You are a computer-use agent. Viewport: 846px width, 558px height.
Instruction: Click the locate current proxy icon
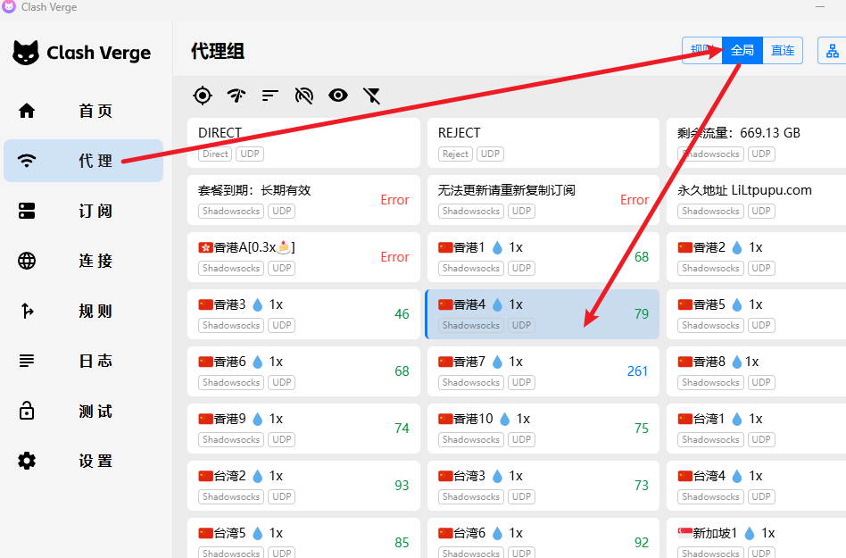(x=203, y=96)
